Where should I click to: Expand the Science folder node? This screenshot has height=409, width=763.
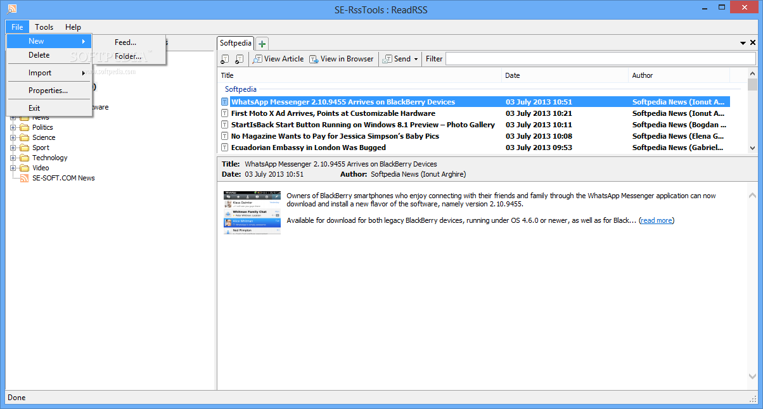tap(13, 137)
